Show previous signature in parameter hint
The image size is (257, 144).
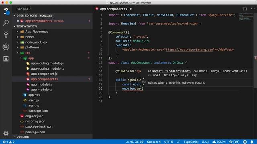[144, 79]
